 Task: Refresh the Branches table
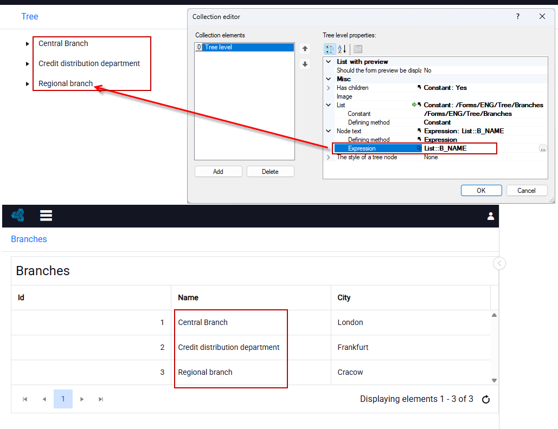click(x=486, y=400)
